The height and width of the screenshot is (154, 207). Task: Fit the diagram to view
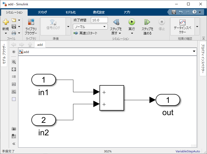(x=14, y=69)
